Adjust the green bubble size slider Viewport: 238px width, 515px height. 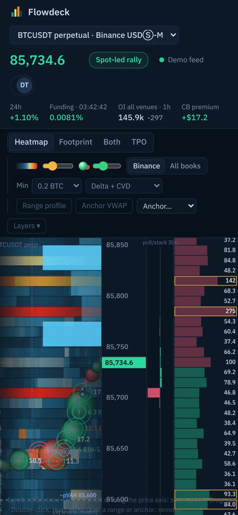[107, 166]
